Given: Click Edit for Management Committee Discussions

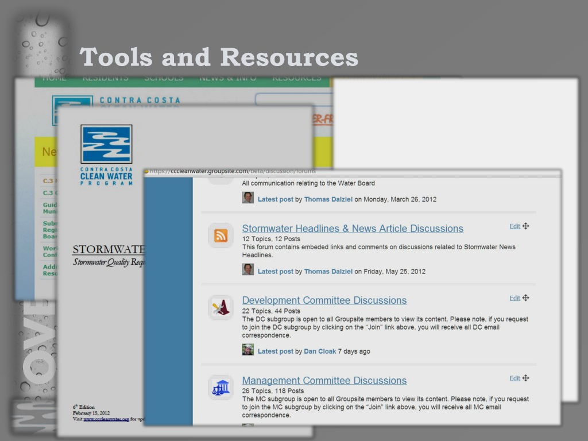Looking at the screenshot, I should coord(514,378).
